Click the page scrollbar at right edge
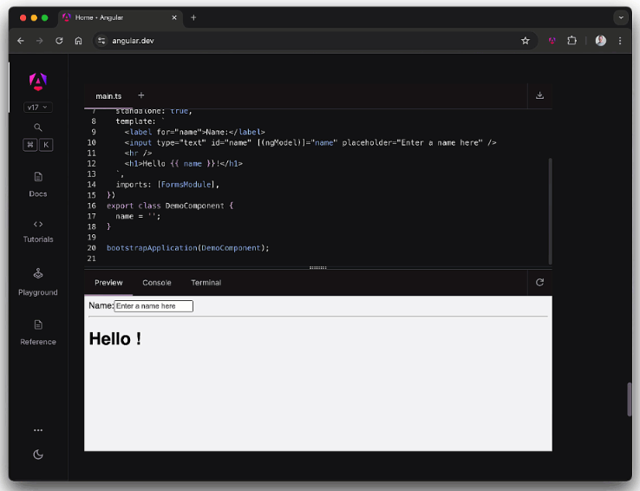This screenshot has height=491, width=640. point(629,399)
